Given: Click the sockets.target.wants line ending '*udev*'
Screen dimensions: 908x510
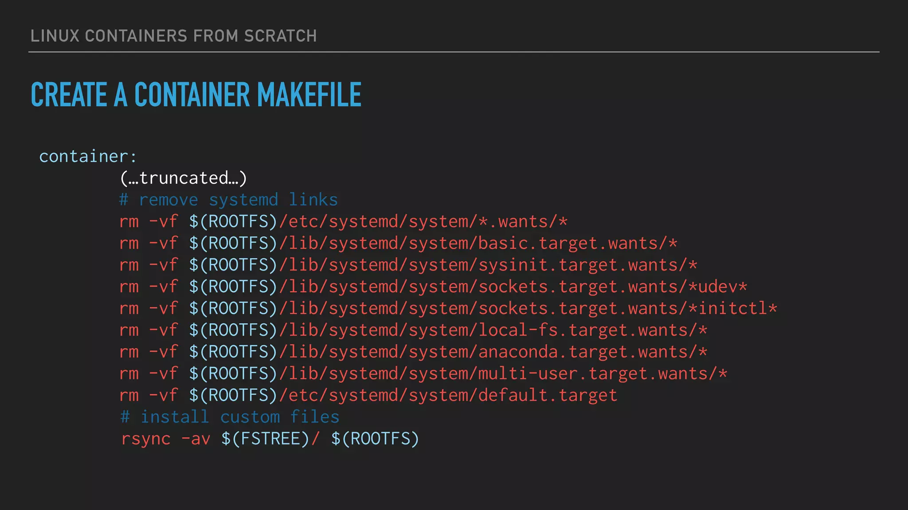Looking at the screenshot, I should click(x=433, y=286).
